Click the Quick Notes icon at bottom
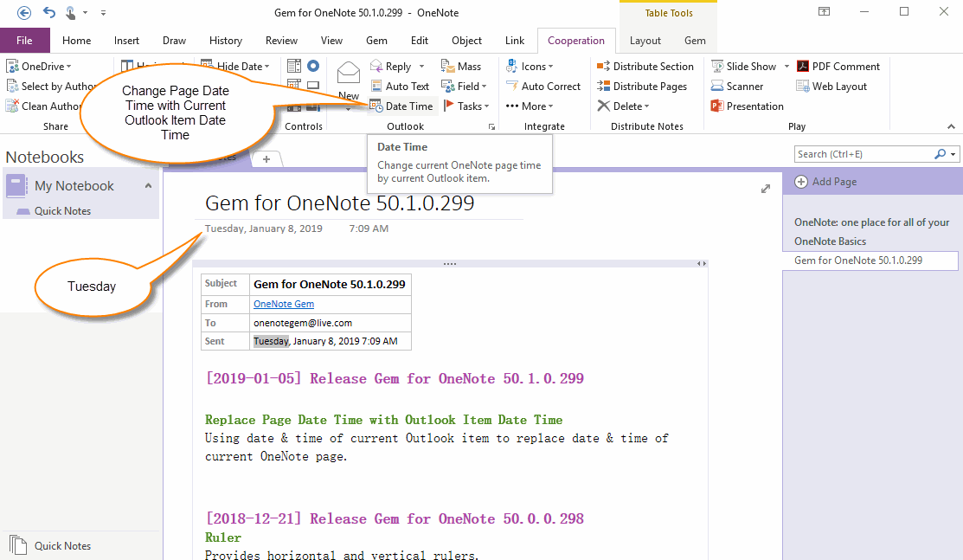 coord(18,545)
